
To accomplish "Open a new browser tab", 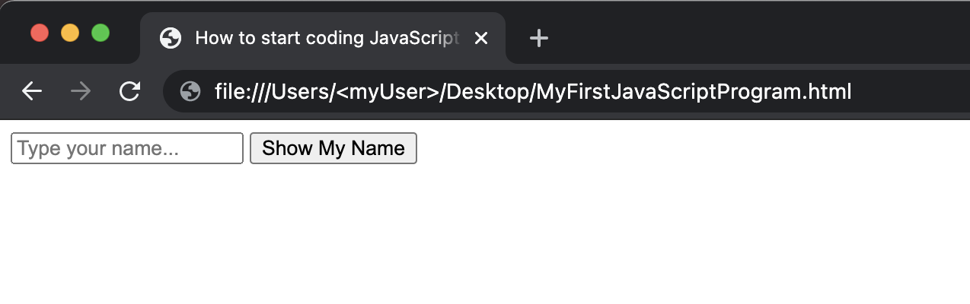I will click(539, 38).
